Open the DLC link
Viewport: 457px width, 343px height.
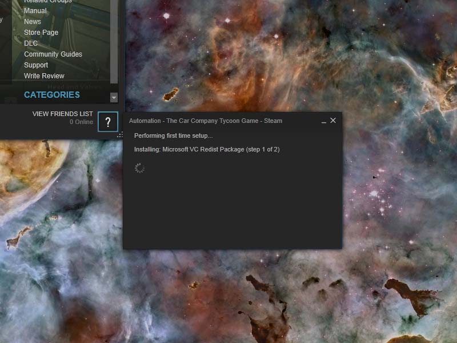(x=31, y=43)
